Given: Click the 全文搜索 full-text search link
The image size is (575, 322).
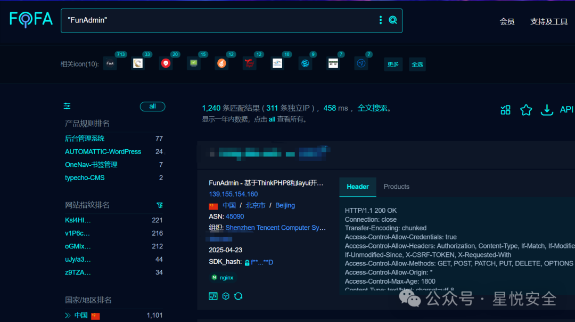Looking at the screenshot, I should coord(372,108).
